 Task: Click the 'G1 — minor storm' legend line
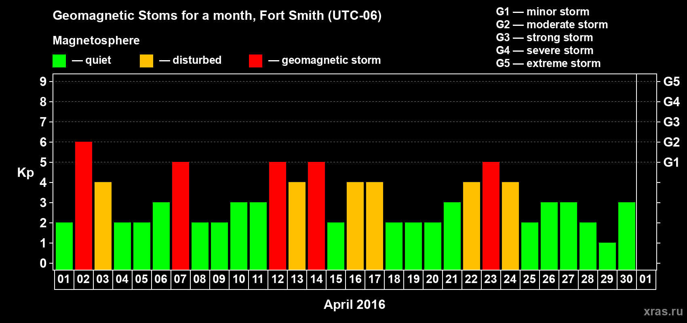tap(543, 12)
